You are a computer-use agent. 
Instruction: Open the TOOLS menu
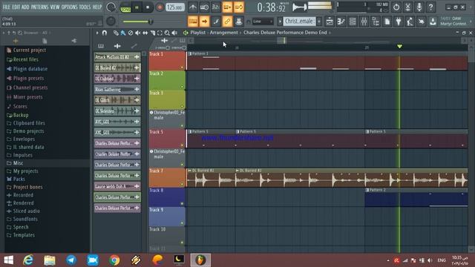click(x=85, y=7)
